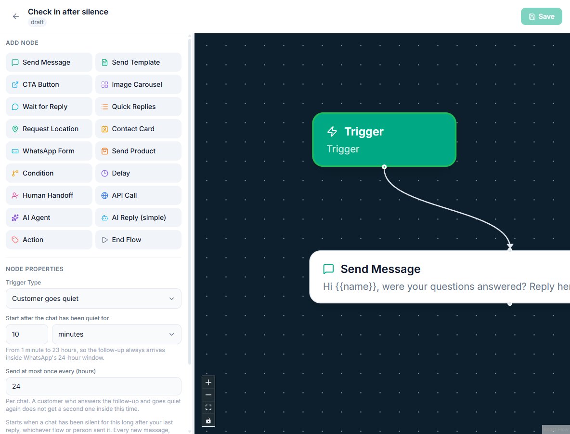This screenshot has width=570, height=434.
Task: Click the Delay clock icon
Action: [x=104, y=173]
